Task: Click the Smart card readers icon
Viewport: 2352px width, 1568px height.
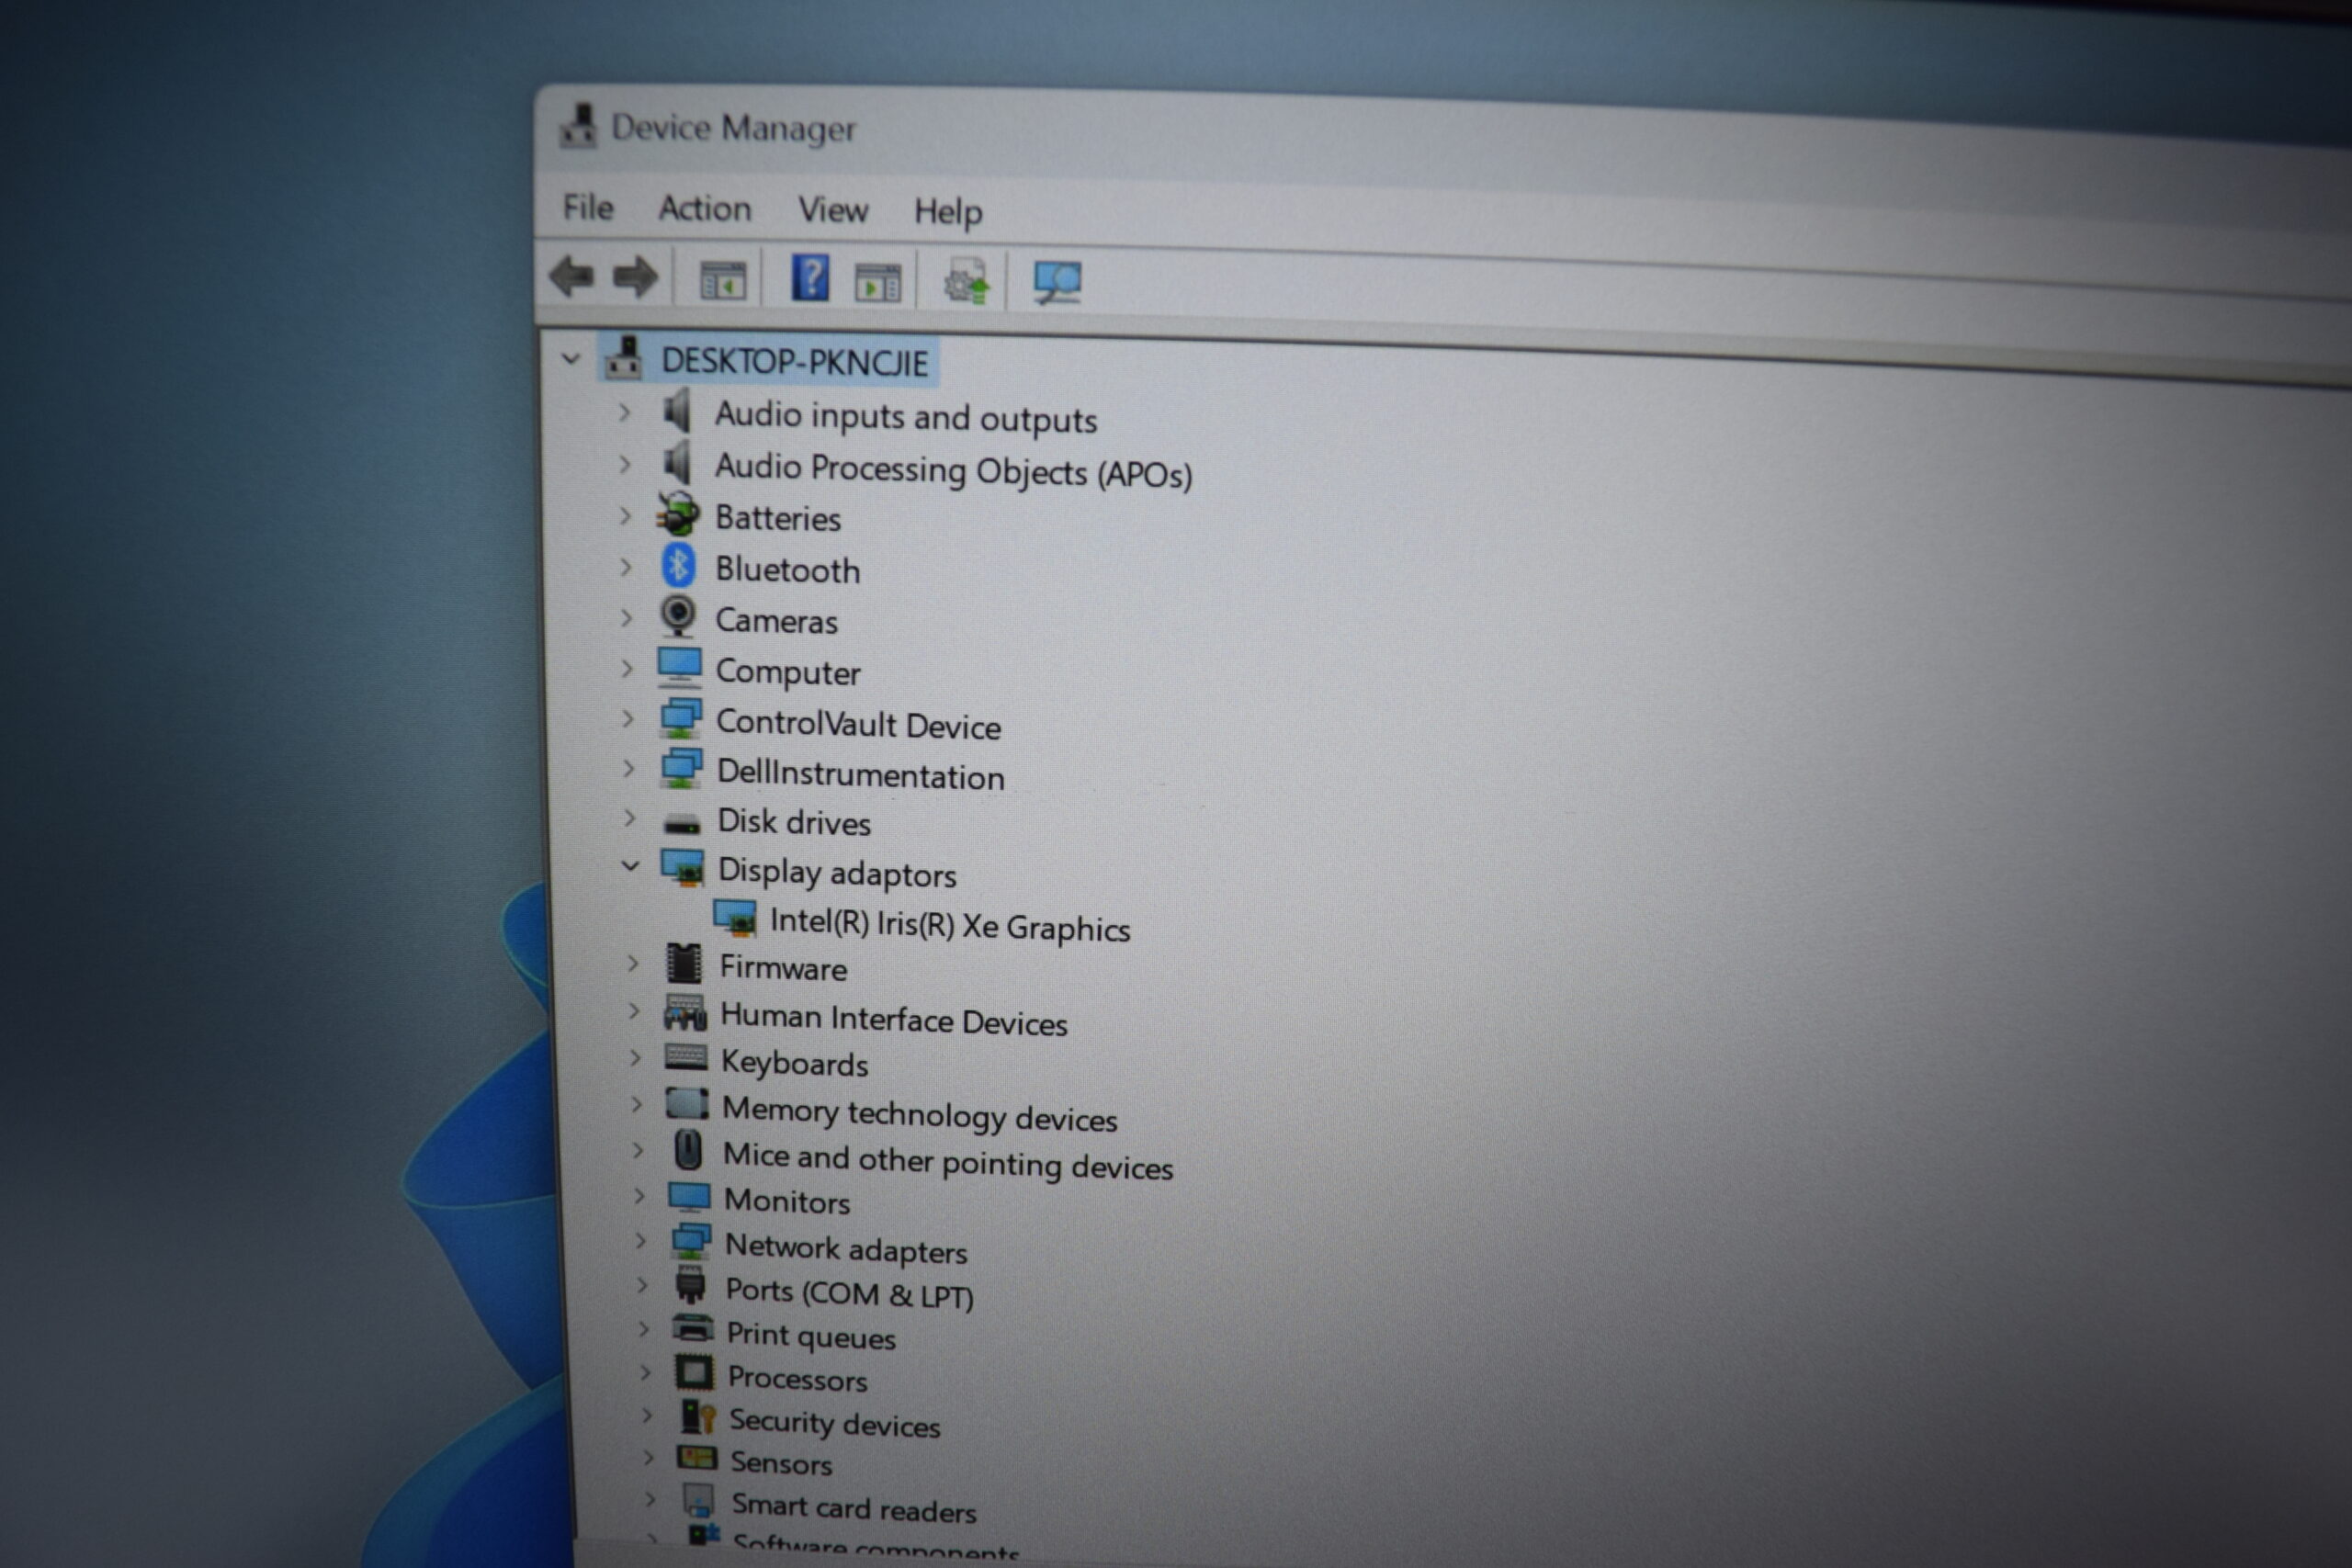Action: pyautogui.click(x=699, y=1500)
